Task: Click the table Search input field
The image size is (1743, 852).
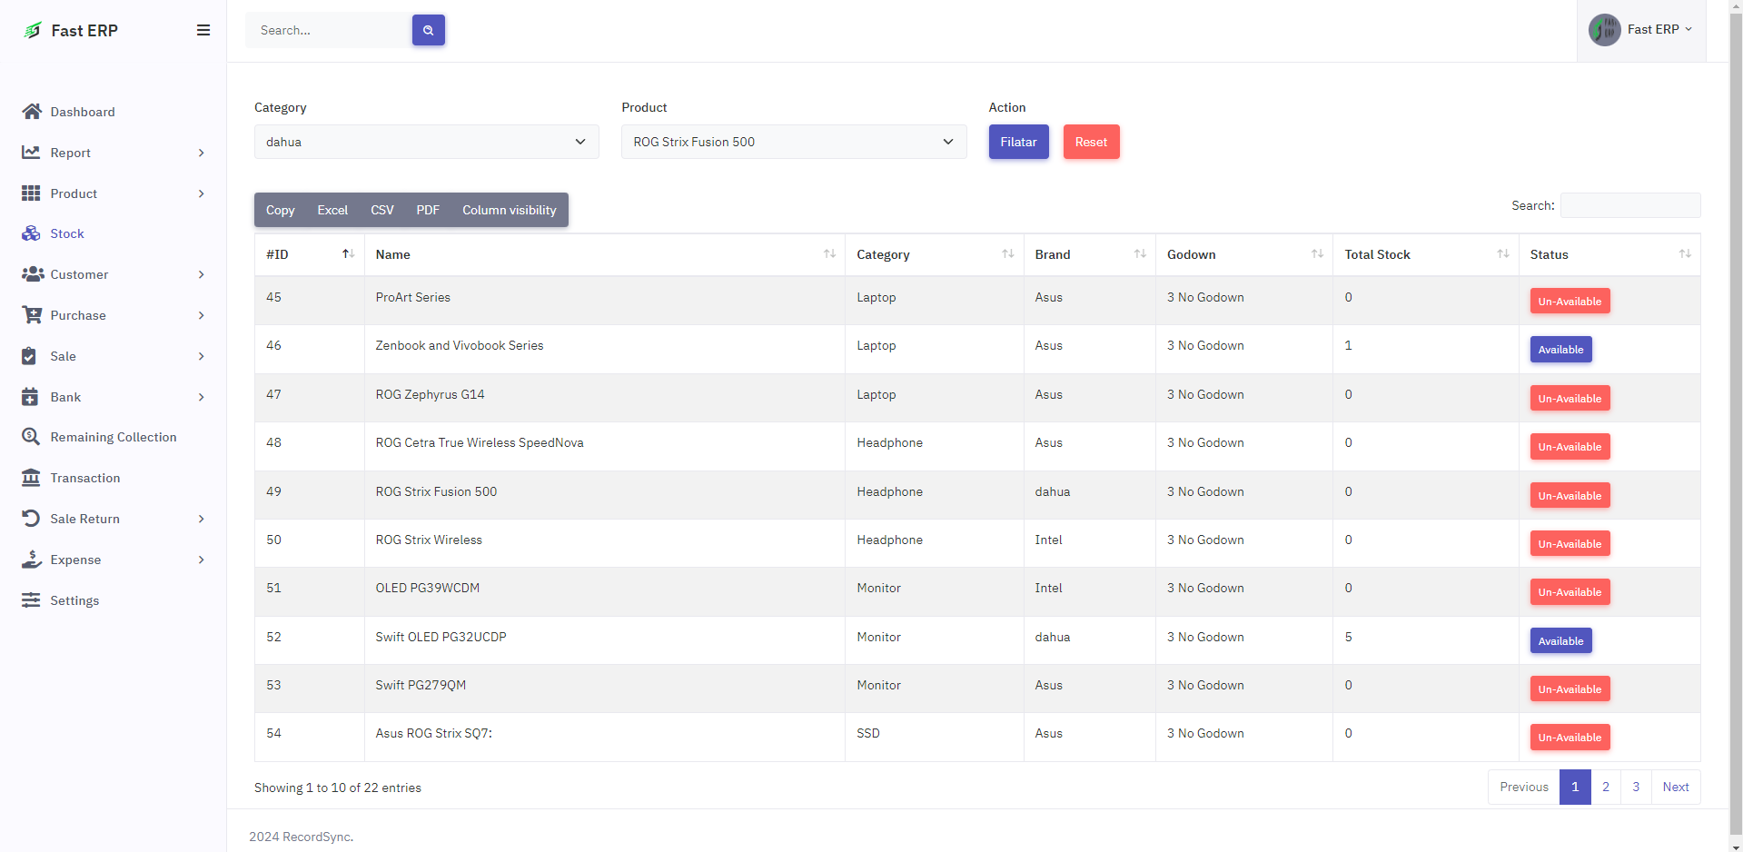Action: point(1629,205)
